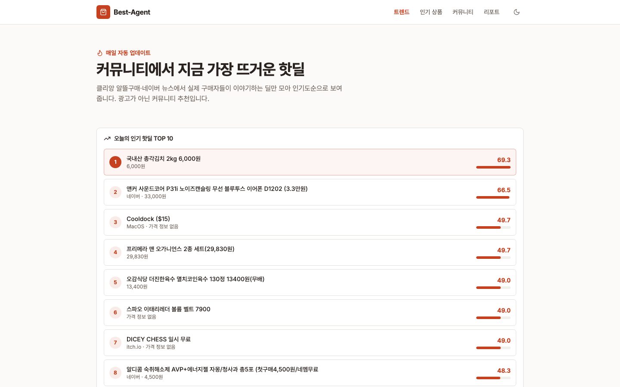Click the 48.3 popularity score

click(x=504, y=371)
